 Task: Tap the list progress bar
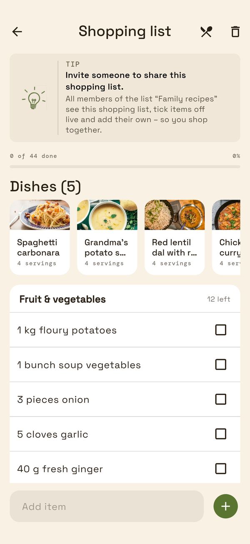pyautogui.click(x=125, y=167)
